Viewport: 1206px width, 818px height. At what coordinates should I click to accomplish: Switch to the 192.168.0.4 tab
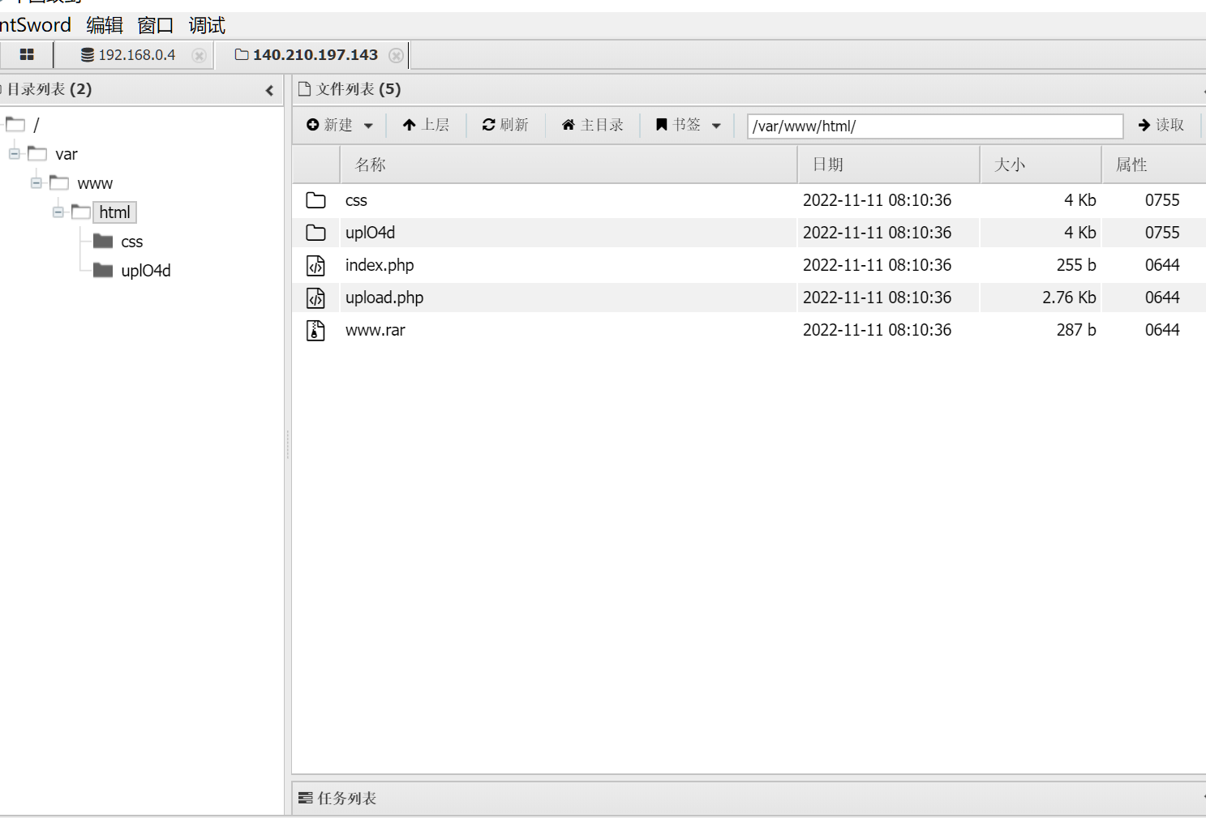[x=135, y=55]
